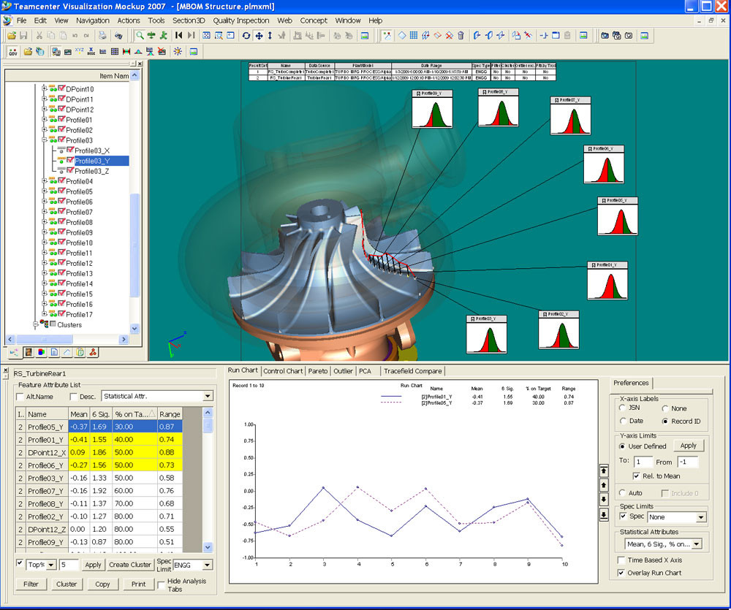The width and height of the screenshot is (731, 610).
Task: Click the XYZ coordinates icon
Action: [79, 52]
